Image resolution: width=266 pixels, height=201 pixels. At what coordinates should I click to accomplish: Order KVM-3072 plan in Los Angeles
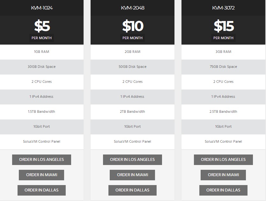point(223,160)
